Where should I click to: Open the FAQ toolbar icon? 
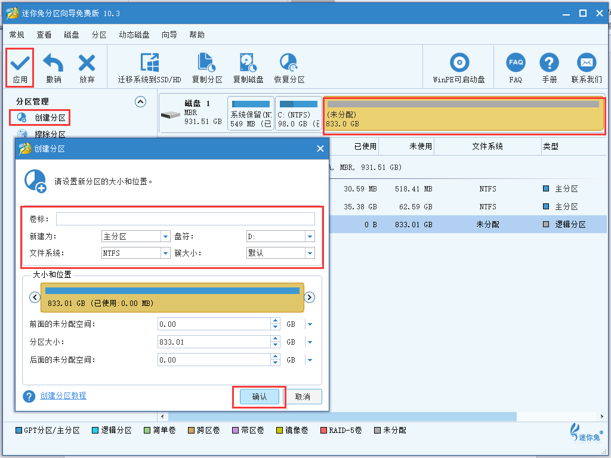point(516,62)
